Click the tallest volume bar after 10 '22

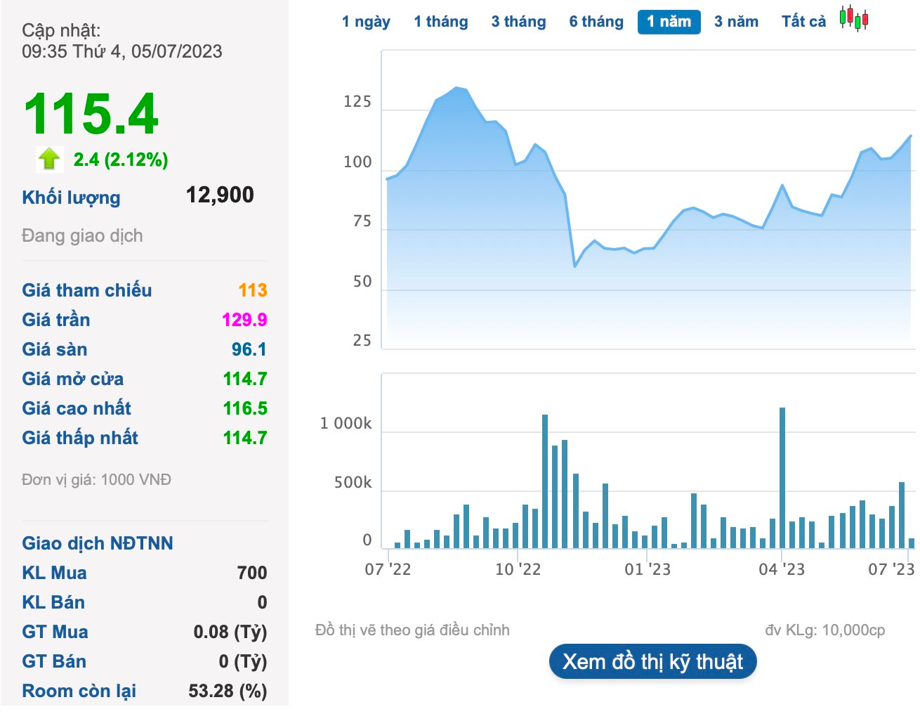pyautogui.click(x=545, y=481)
